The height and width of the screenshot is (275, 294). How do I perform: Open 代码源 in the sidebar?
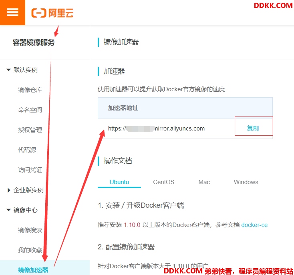27,150
